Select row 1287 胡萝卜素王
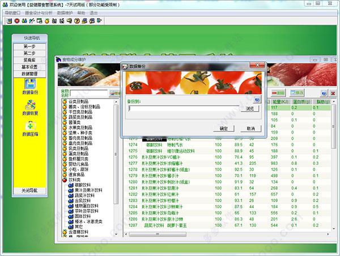340x256 pixels. tap(227, 225)
